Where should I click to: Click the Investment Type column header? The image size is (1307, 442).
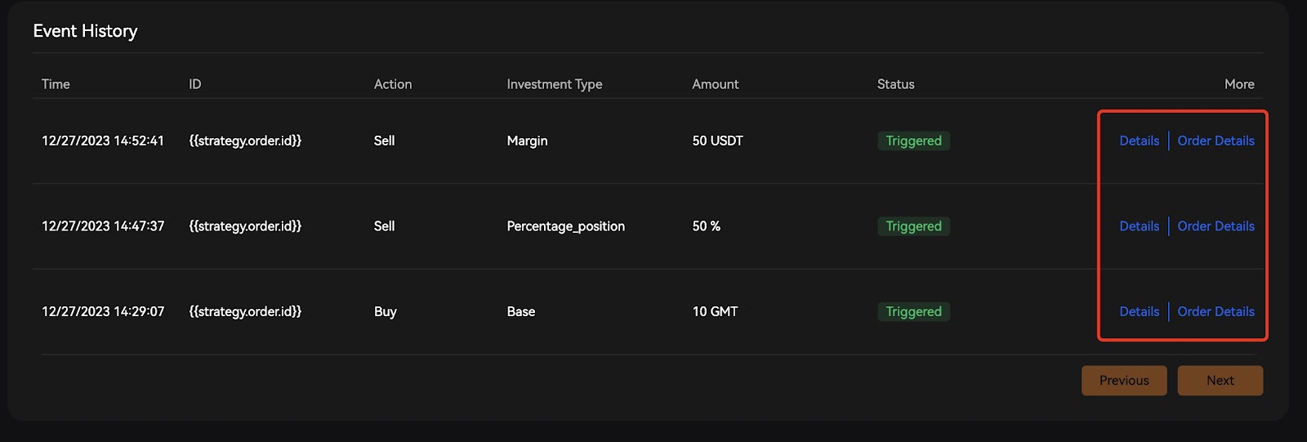point(555,84)
